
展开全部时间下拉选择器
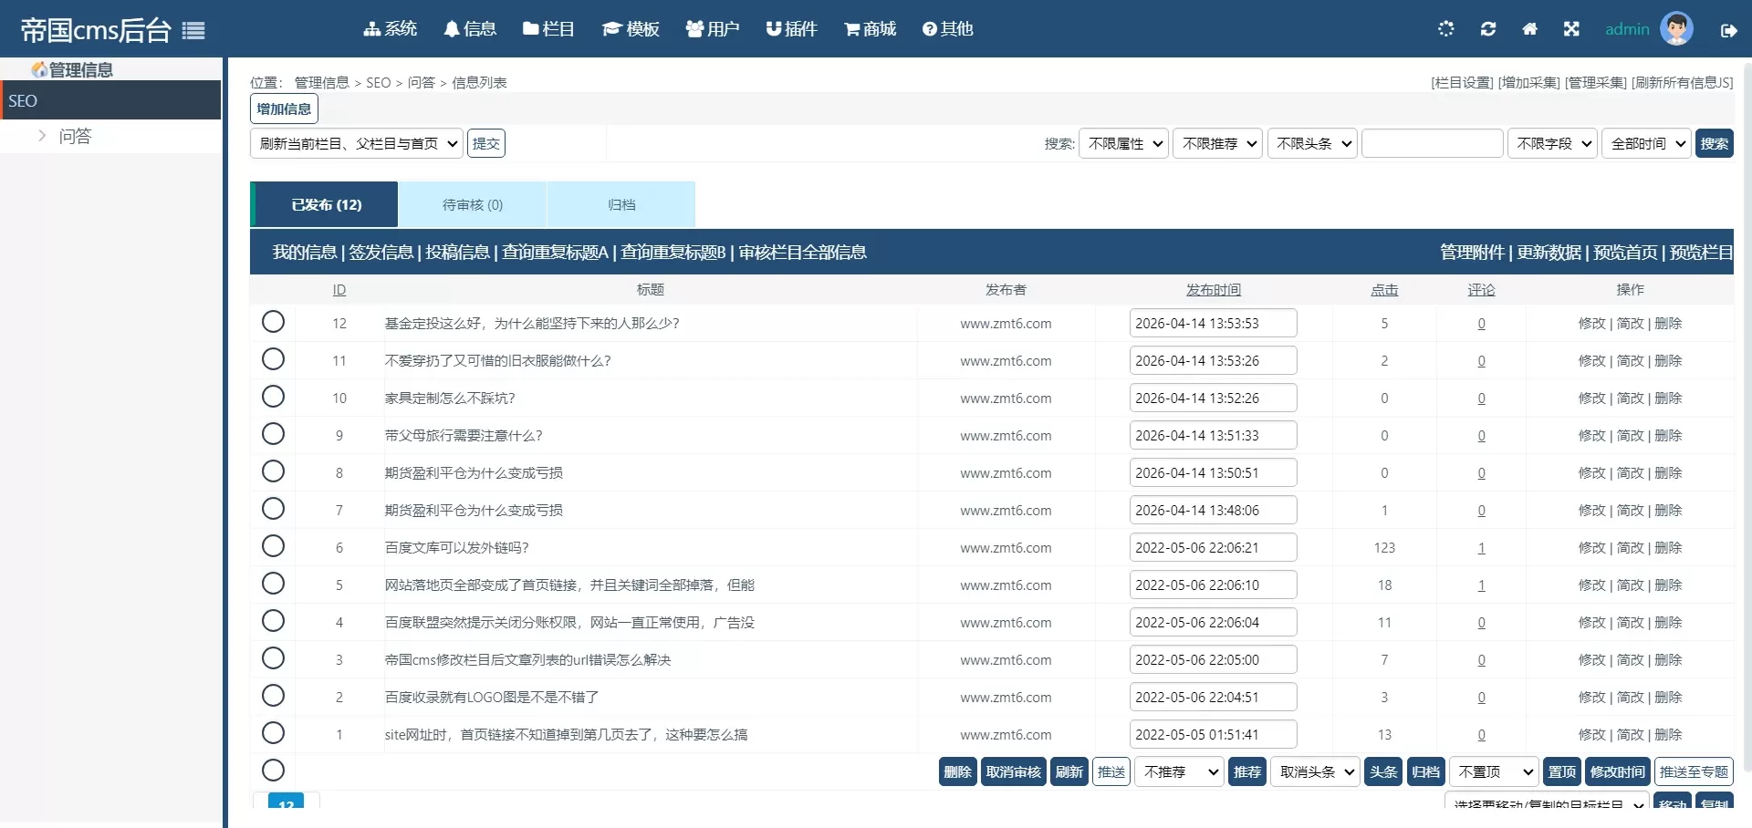(1647, 143)
